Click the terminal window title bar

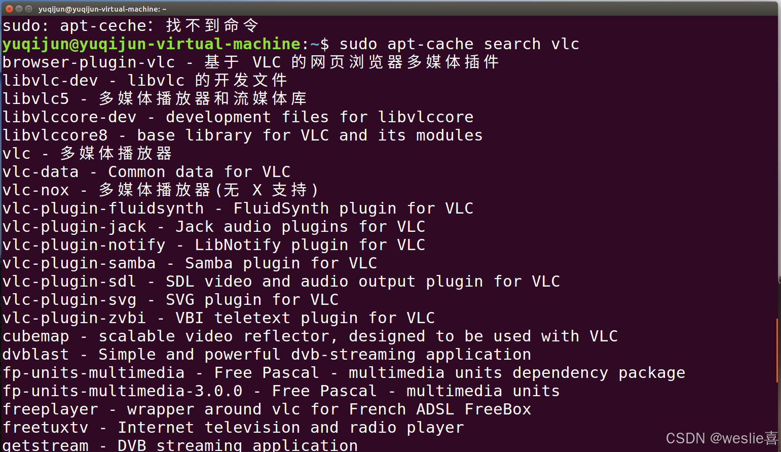[x=355, y=9]
